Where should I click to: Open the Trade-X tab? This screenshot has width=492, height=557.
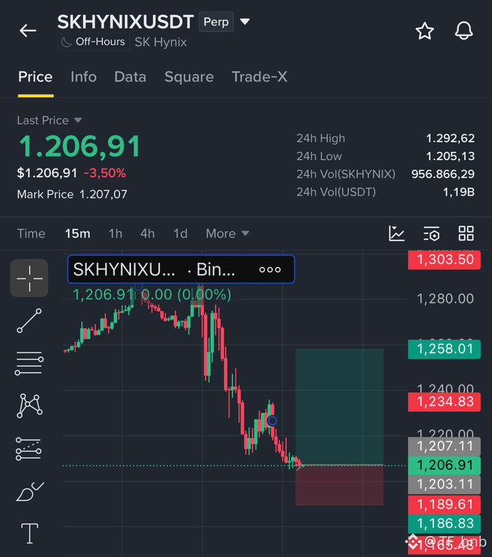point(259,77)
